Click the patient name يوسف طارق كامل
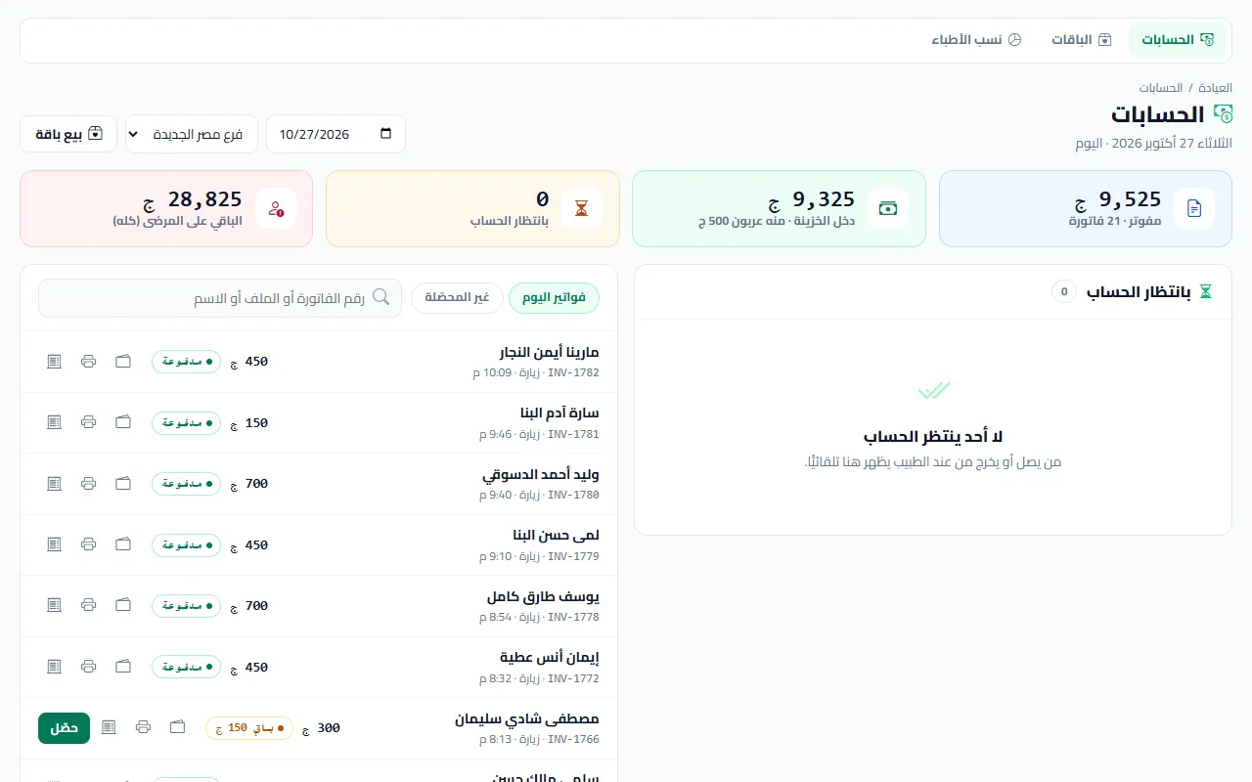Screen dimensions: 1252x782 (543, 597)
